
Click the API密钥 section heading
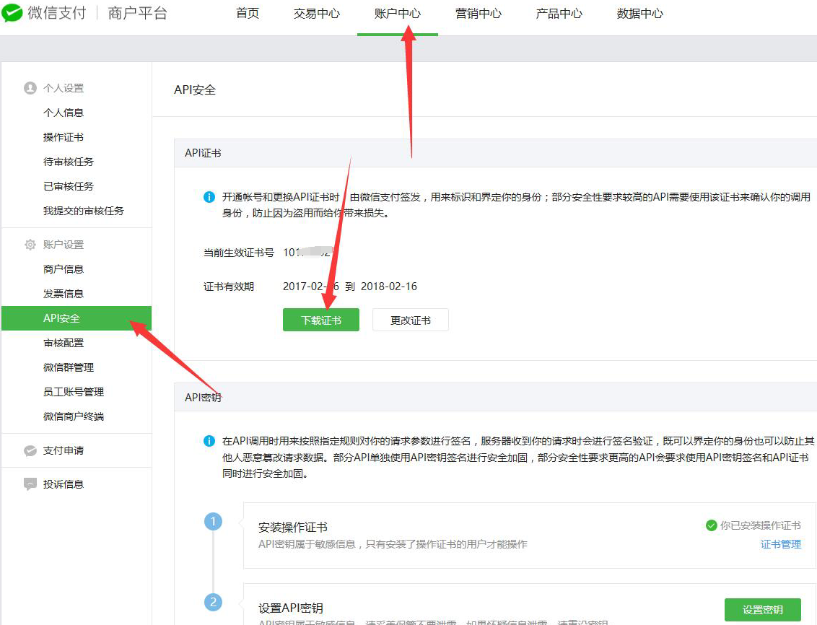coord(204,398)
